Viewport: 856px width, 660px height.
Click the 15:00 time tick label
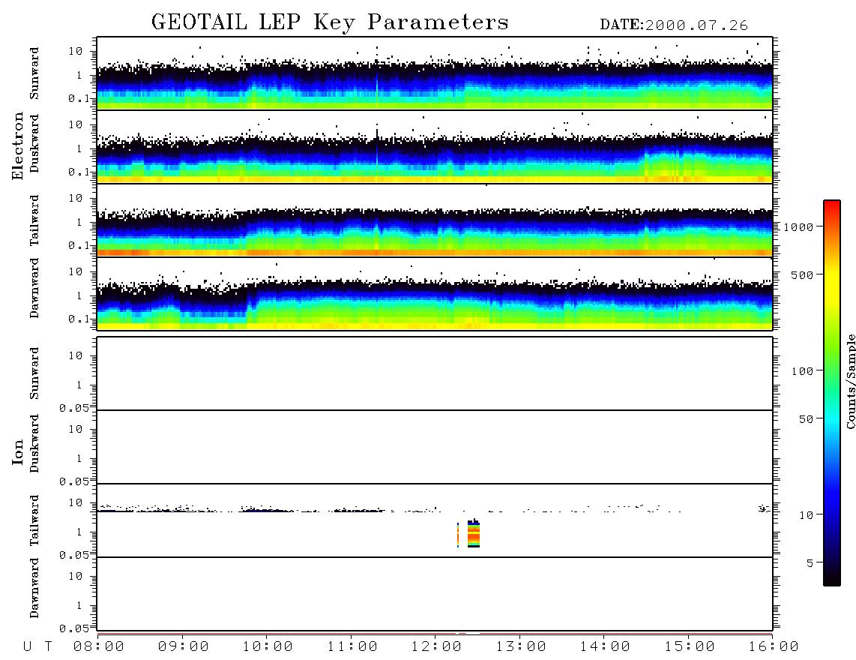tap(690, 646)
